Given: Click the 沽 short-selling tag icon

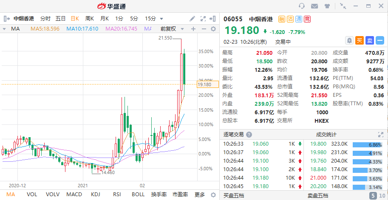Looking at the screenshot, I should point(290,19).
